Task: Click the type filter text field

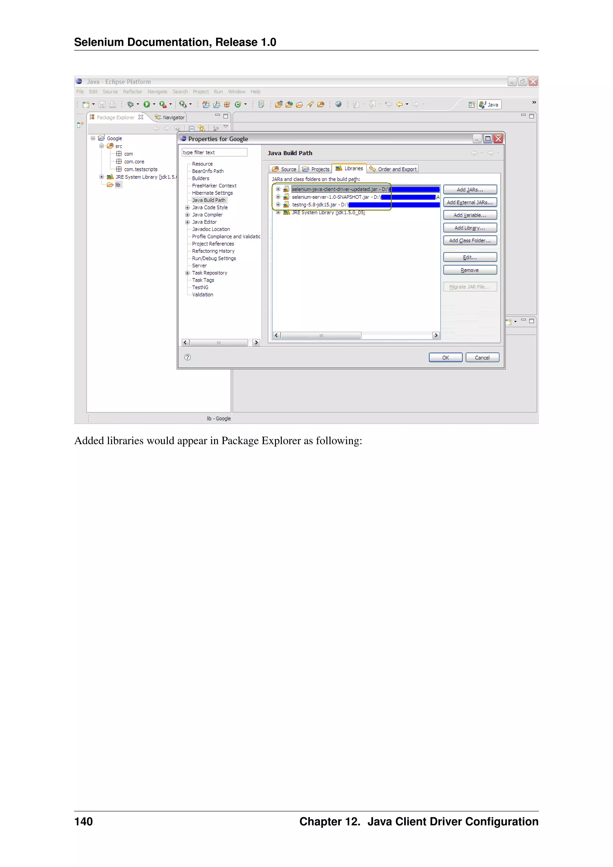Action: [214, 152]
